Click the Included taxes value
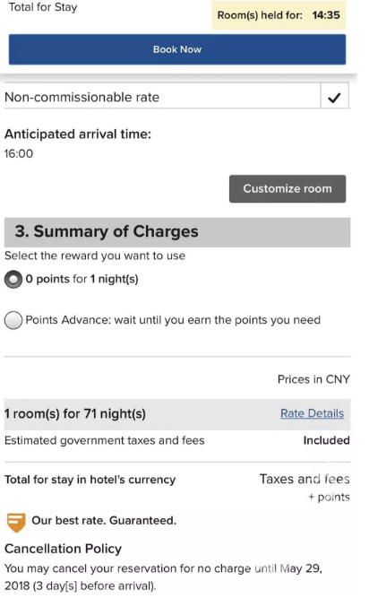The image size is (369, 598). [x=326, y=440]
